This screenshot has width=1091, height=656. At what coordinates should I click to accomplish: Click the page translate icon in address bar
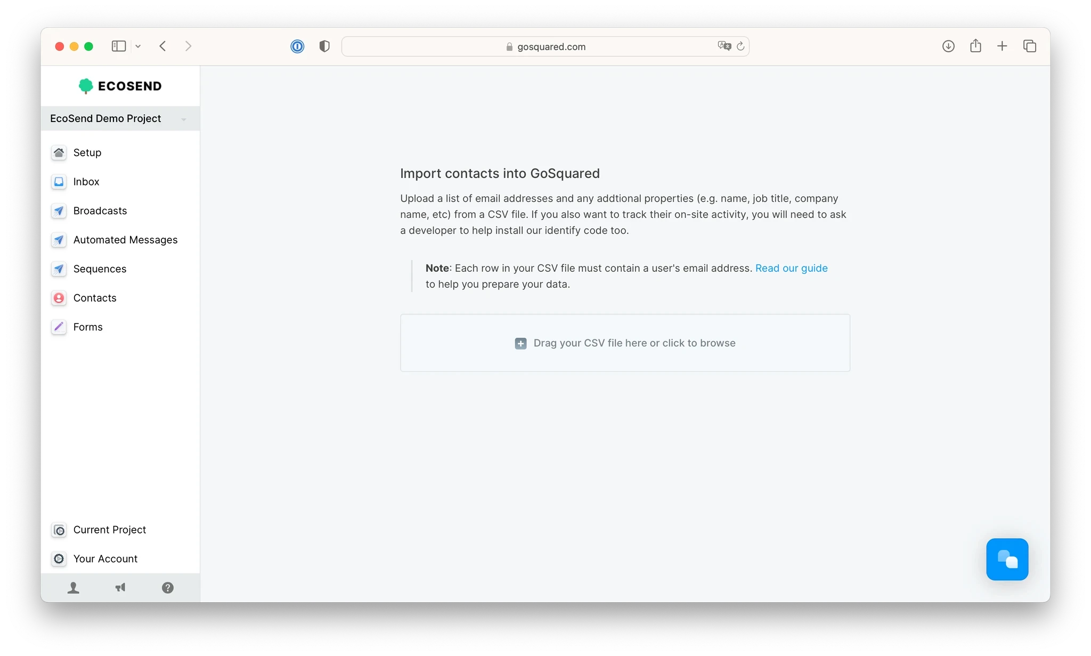[724, 46]
